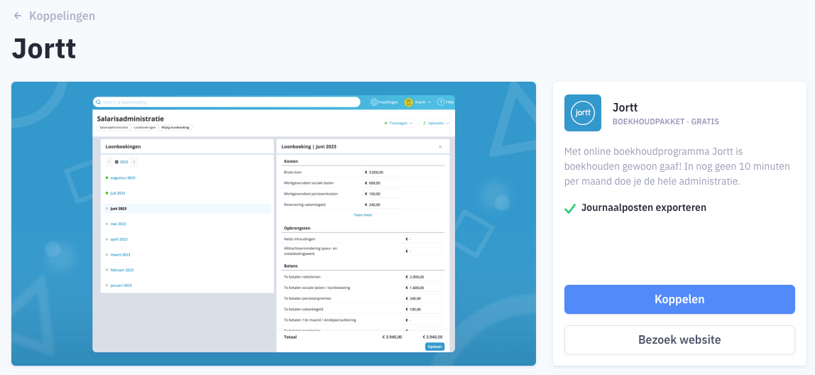Click the large Jortt page heading
The width and height of the screenshot is (815, 375).
click(x=44, y=49)
